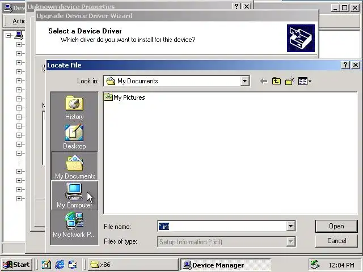Collapse the expanded category in Device Manager tree

(x=19, y=153)
